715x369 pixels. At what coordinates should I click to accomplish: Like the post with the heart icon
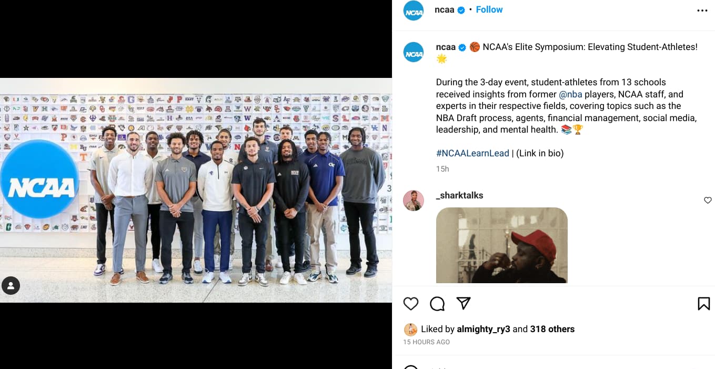[411, 304]
